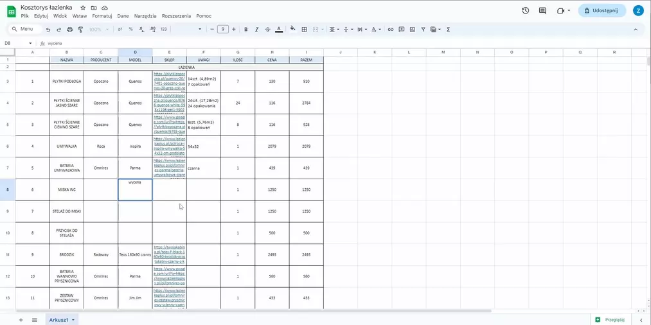Open version history clock icon
The width and height of the screenshot is (651, 325).
[526, 11]
